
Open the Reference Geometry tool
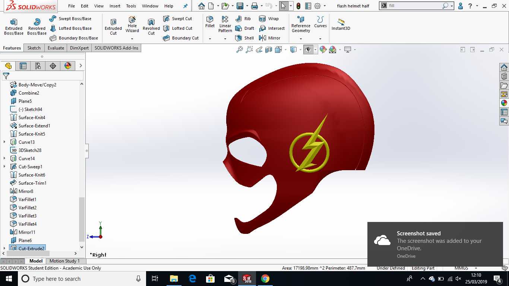(x=301, y=25)
